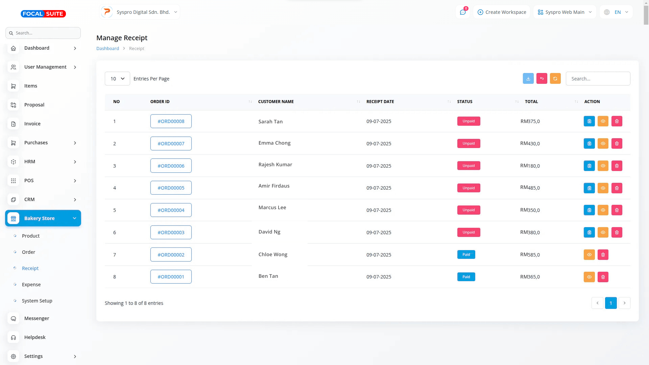Click the blue download export icon
Image resolution: width=649 pixels, height=365 pixels.
(x=528, y=78)
